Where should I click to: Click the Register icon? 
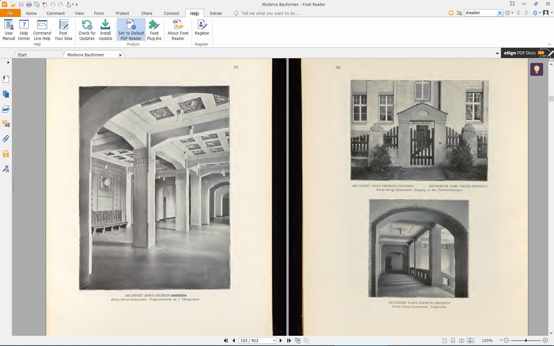coord(202,28)
